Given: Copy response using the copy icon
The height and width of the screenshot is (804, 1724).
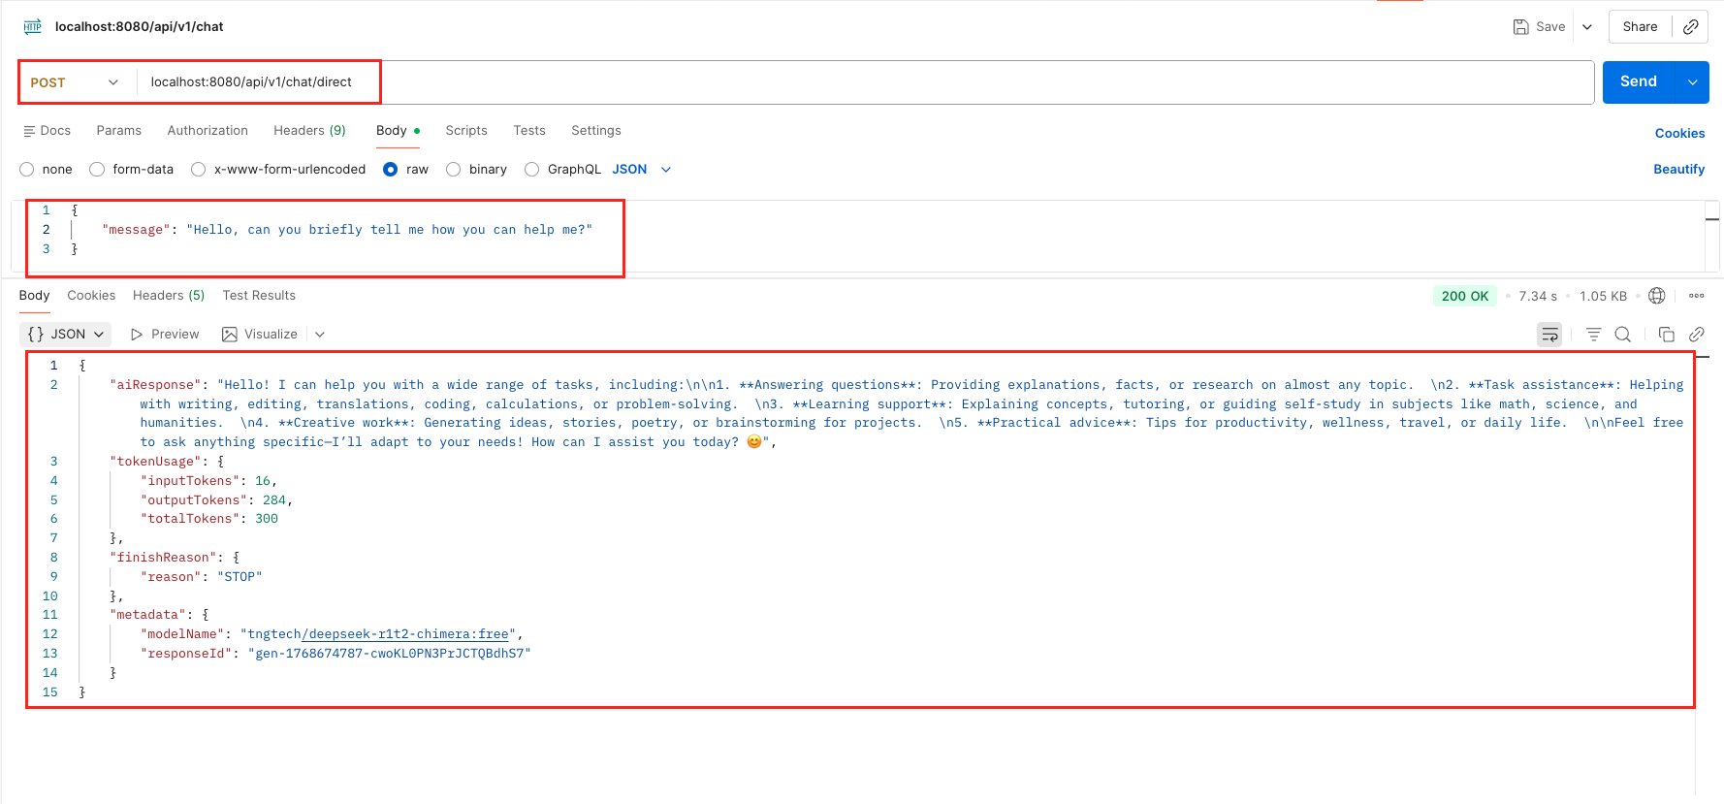Looking at the screenshot, I should [1666, 335].
